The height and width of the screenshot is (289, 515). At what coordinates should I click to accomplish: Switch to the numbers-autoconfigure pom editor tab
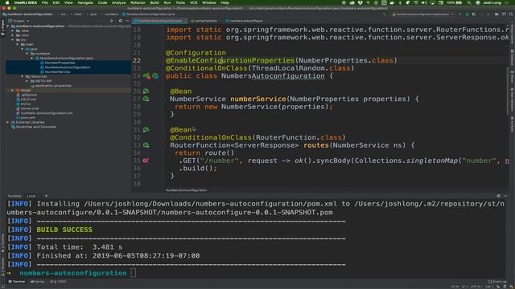(x=245, y=21)
